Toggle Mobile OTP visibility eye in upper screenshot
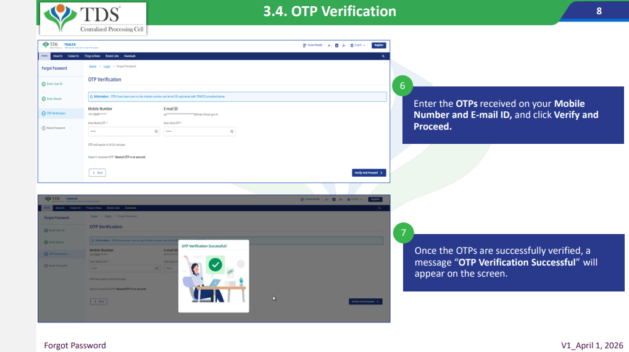 [156, 132]
